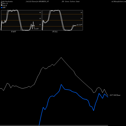Click the 217.85 Close price label
Screen dimensions: 126x126
click(x=115, y=95)
